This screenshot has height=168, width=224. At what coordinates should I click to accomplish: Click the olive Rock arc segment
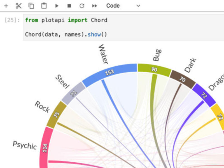pos(57,114)
